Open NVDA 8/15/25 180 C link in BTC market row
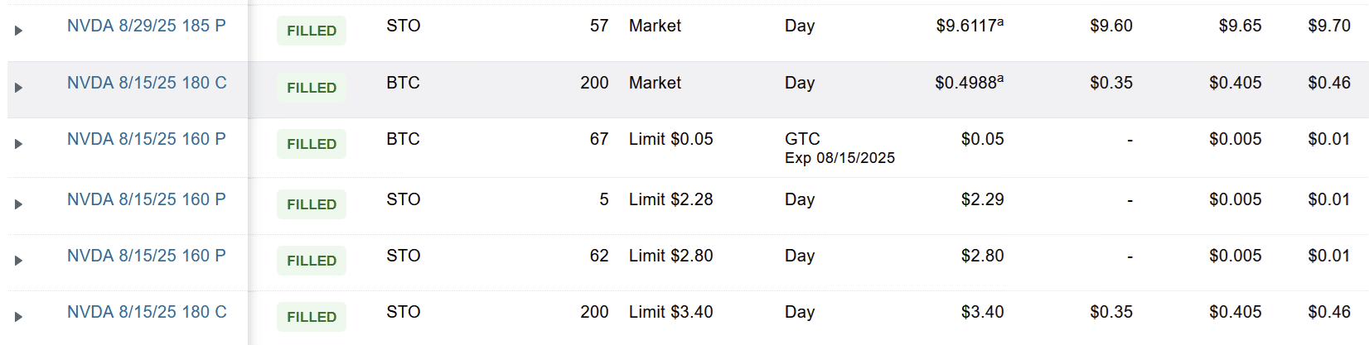The width and height of the screenshot is (1369, 345). 146,83
